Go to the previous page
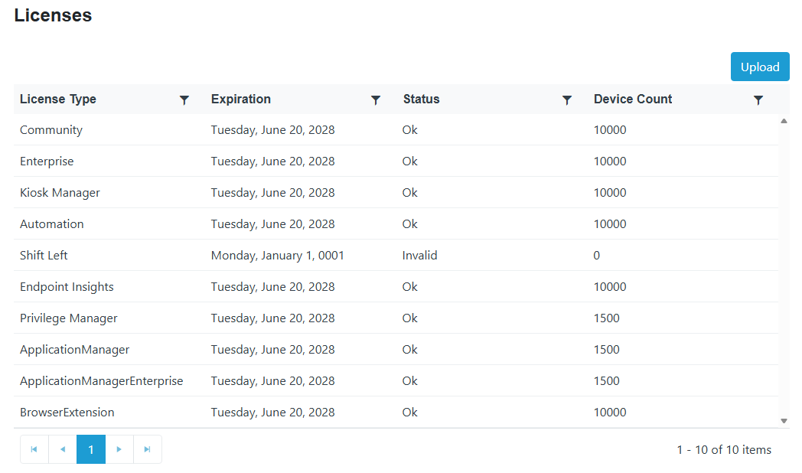The height and width of the screenshot is (473, 802). pos(63,449)
